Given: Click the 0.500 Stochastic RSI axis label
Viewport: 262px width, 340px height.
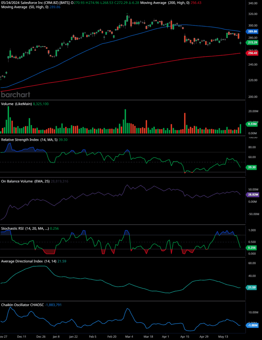Looking at the screenshot, I should point(252,242).
